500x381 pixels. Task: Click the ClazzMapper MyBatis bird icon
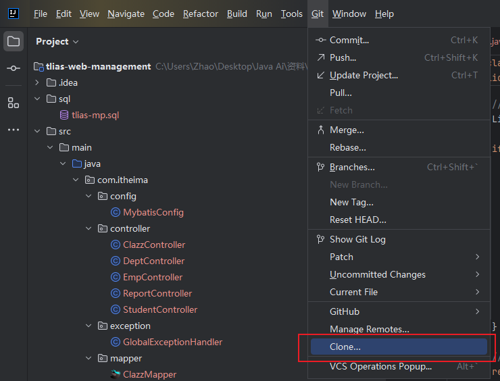[115, 374]
